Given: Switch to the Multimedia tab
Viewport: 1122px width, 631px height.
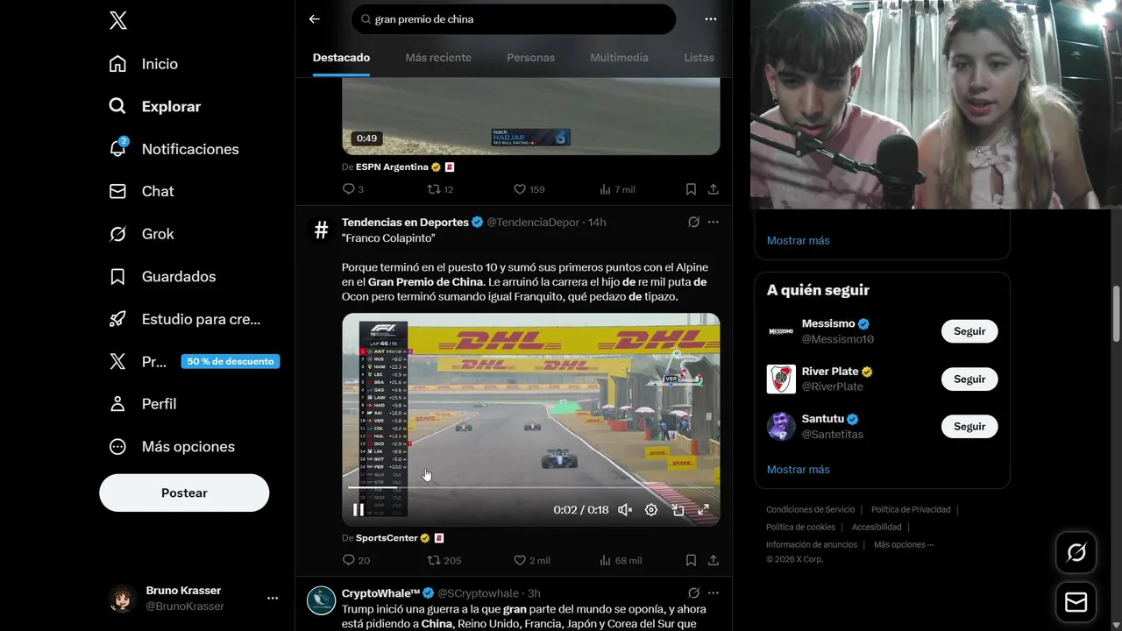Looking at the screenshot, I should [x=619, y=58].
